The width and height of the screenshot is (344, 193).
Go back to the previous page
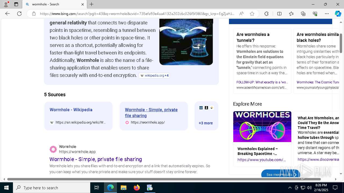8,14
